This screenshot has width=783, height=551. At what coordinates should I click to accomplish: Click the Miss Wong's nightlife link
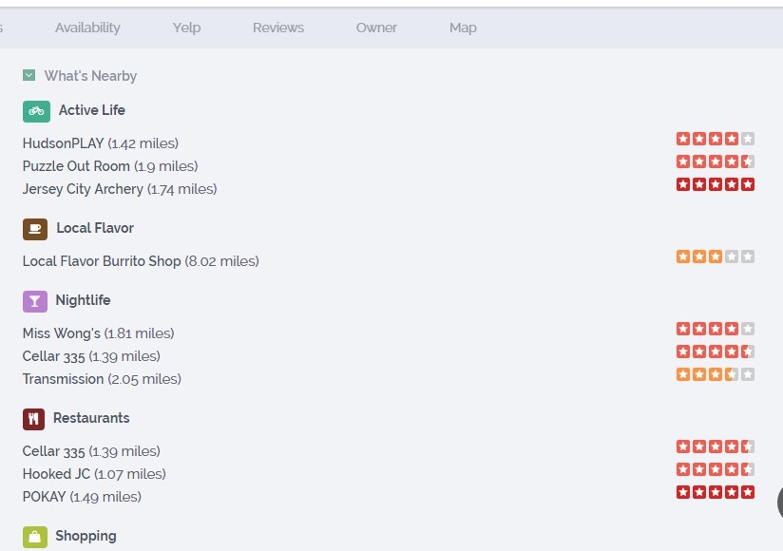tap(62, 333)
